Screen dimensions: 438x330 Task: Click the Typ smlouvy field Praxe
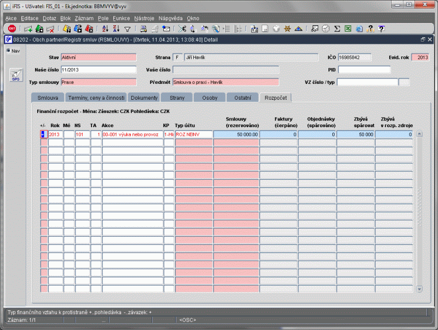pyautogui.click(x=99, y=82)
